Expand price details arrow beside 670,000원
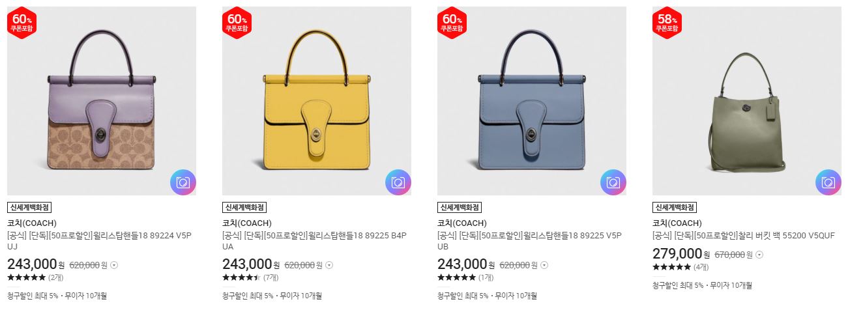Screen dimensions: 848x310 point(759,255)
